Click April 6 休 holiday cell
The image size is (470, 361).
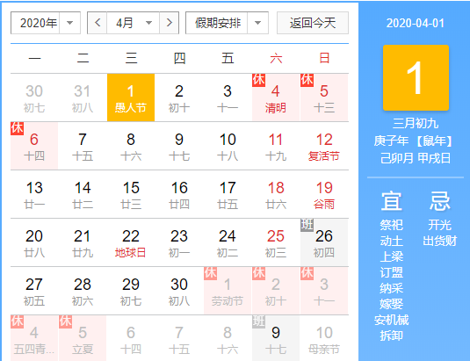coord(34,146)
